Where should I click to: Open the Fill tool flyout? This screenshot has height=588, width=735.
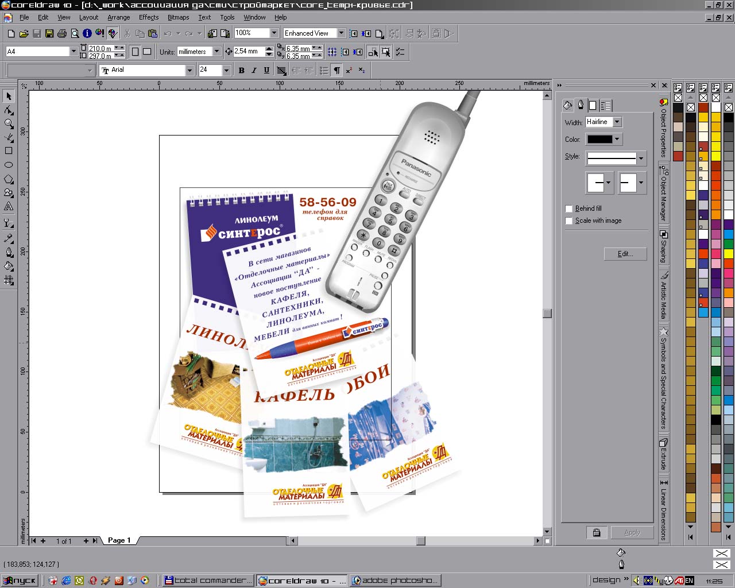(x=9, y=266)
